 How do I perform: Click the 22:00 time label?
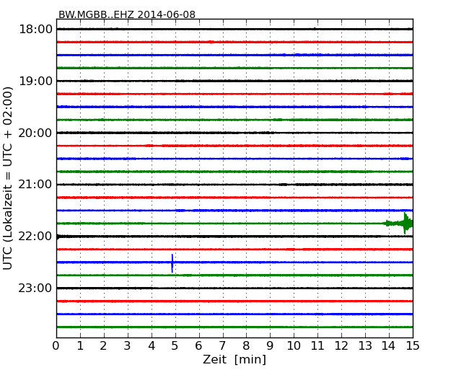(x=35, y=237)
